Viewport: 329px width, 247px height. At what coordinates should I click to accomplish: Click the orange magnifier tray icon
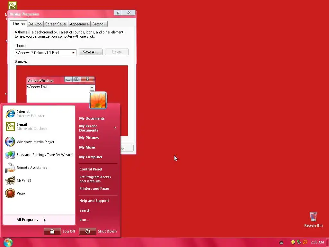[x=305, y=242]
